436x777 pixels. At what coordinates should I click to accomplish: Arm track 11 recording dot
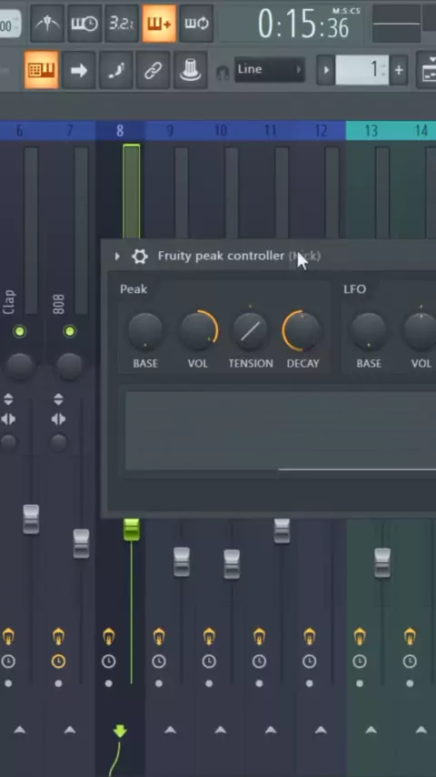pos(259,683)
